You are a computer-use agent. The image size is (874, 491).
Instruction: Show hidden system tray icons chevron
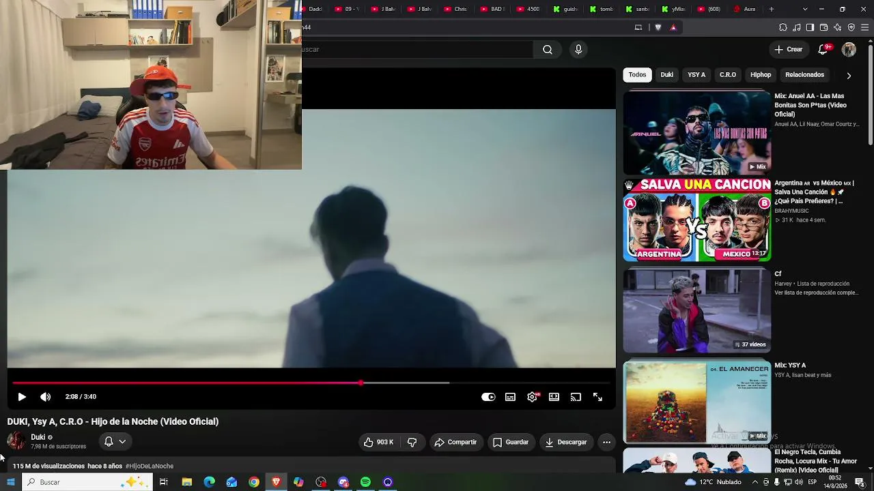755,482
